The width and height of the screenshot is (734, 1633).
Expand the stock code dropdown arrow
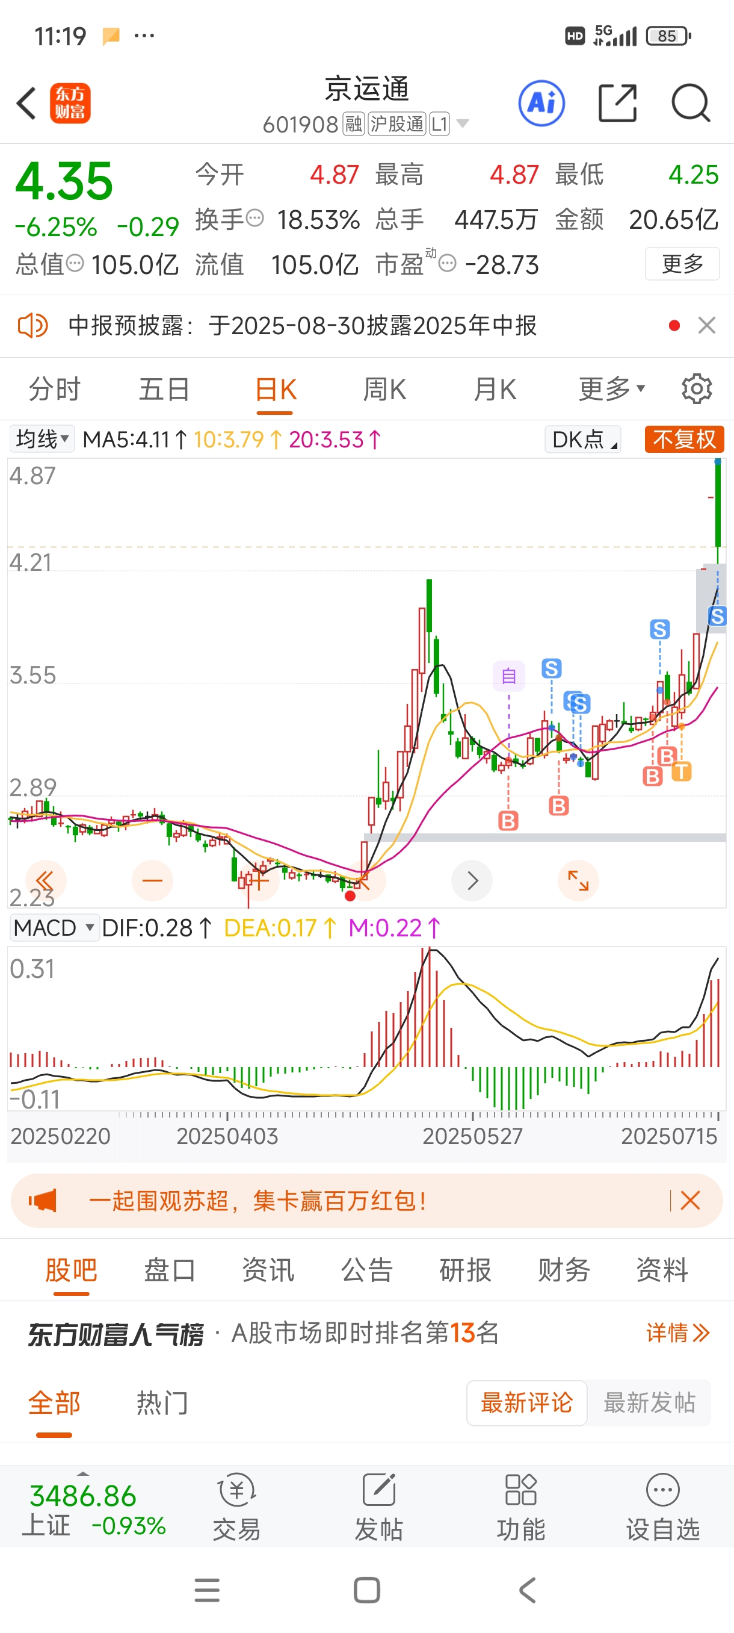click(x=463, y=123)
